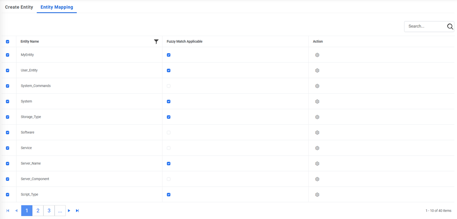
Task: Click the gear icon for System_Commands
Action: click(x=317, y=86)
